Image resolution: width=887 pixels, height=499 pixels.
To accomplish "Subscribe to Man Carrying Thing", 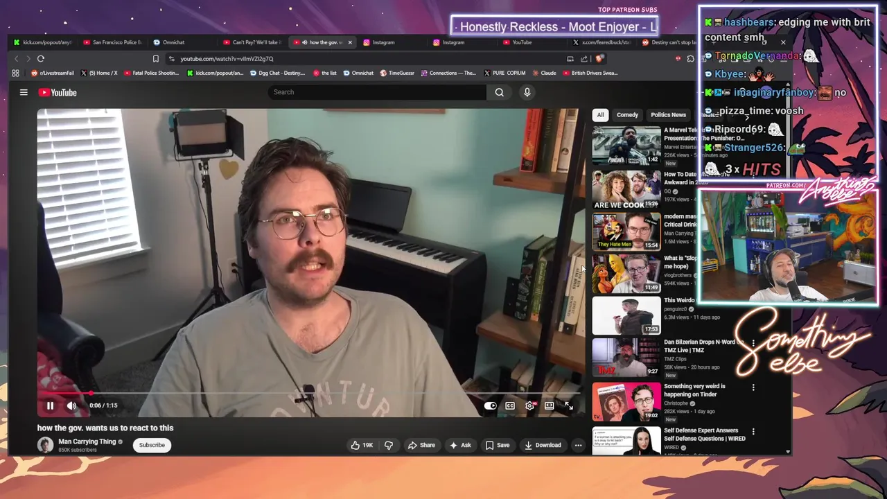I will pyautogui.click(x=152, y=445).
